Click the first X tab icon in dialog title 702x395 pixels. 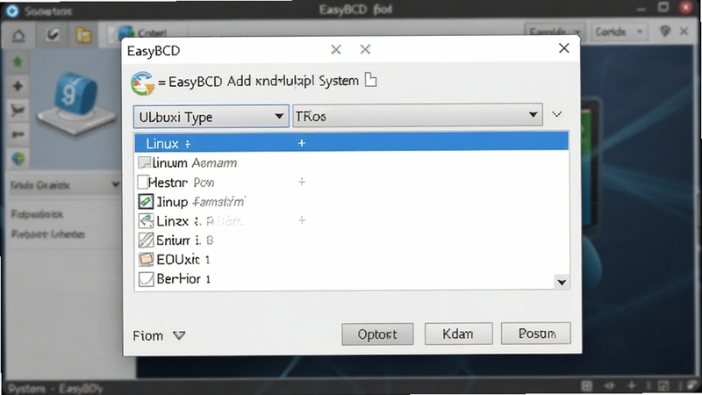pyautogui.click(x=336, y=49)
